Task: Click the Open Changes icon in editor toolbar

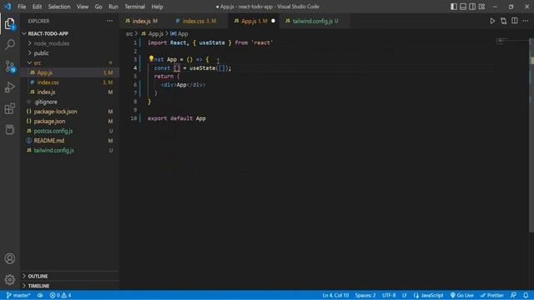Action: coord(504,21)
